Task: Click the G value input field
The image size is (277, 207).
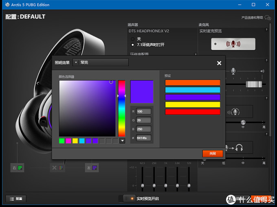Action: [144, 120]
